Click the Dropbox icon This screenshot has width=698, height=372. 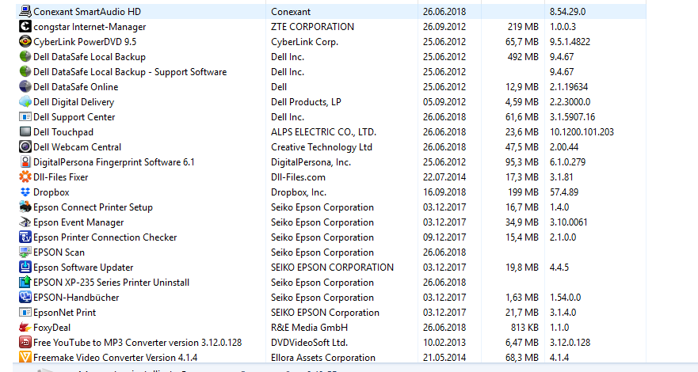tap(25, 192)
